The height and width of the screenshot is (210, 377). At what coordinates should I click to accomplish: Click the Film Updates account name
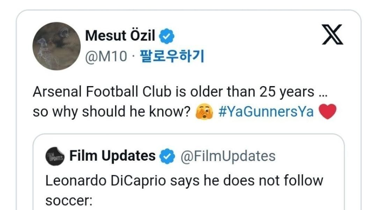(113, 156)
